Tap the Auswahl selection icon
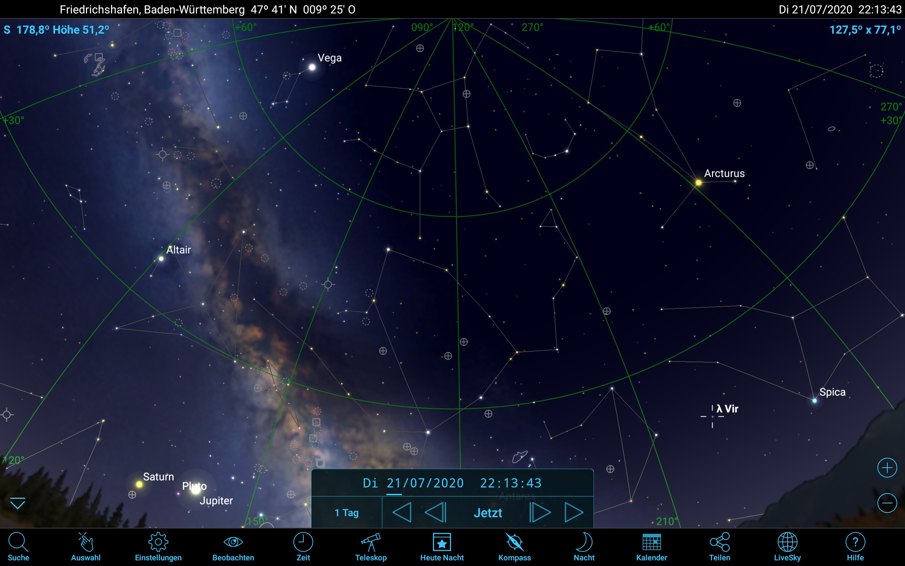The image size is (905, 566). coord(86,547)
